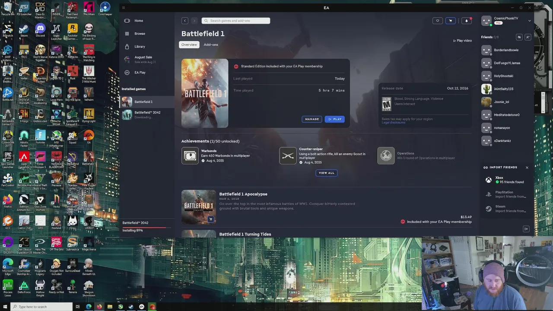Switch to the Overview tab
Image resolution: width=553 pixels, height=311 pixels.
click(x=189, y=44)
